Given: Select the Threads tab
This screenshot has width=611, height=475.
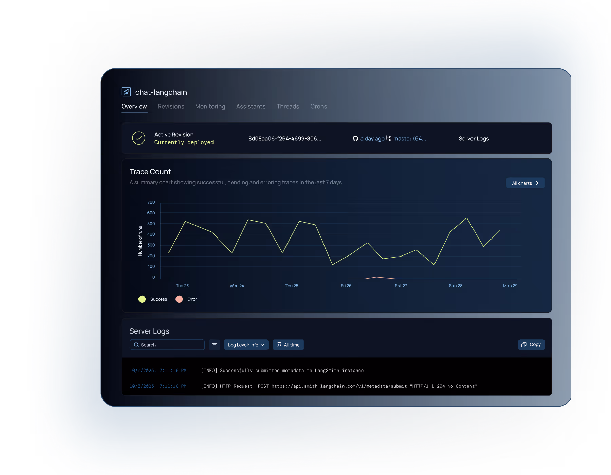Looking at the screenshot, I should [x=288, y=107].
